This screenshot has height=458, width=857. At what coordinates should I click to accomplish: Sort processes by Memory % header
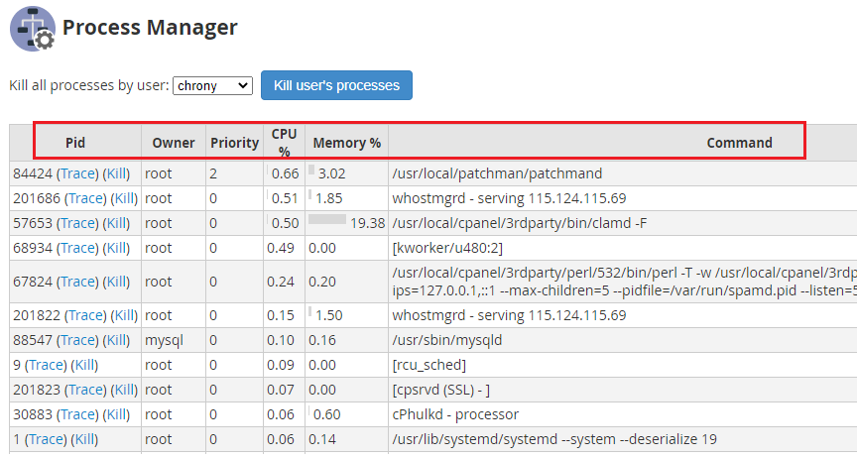tap(346, 143)
